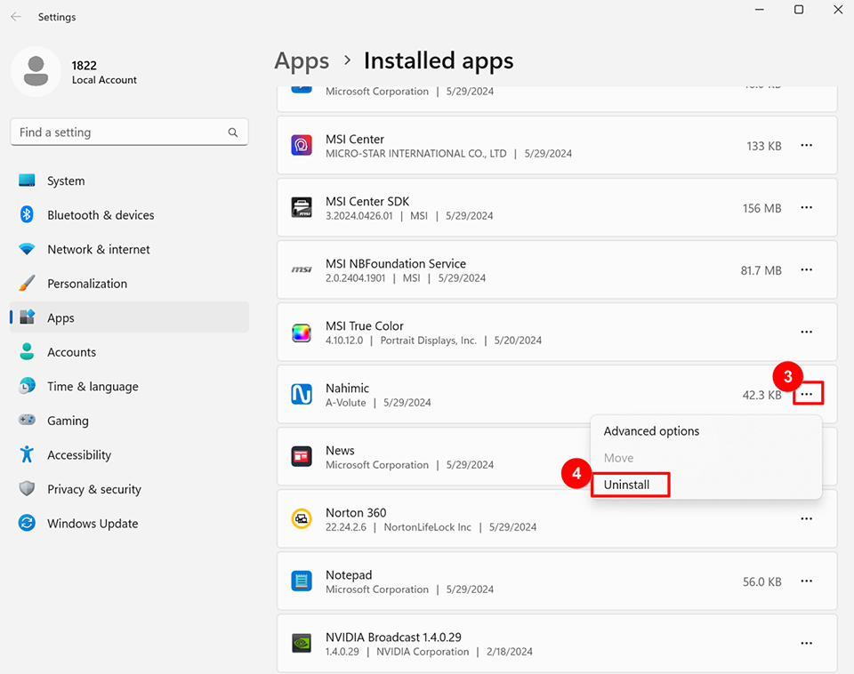Screen dimensions: 854x674
Task: Click the Windows Update sync icon
Action: coord(27,523)
